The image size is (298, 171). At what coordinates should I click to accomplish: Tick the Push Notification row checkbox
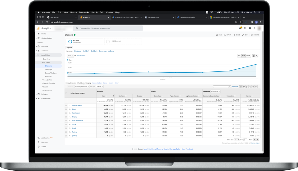[x=66, y=121]
